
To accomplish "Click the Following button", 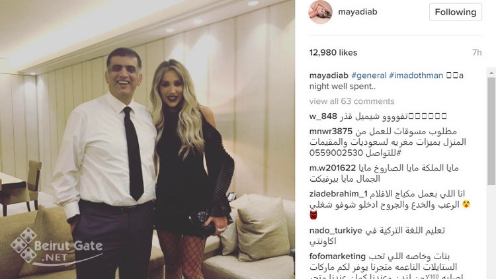I will coord(456,13).
